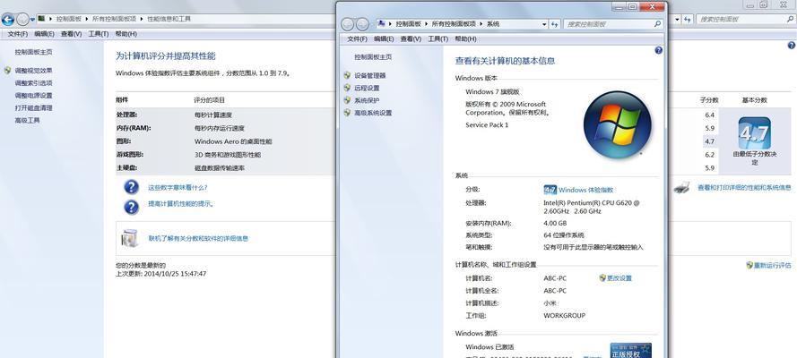Screen dimensions: 797x358
Task: Open help icon in performance info window
Action: point(792,45)
